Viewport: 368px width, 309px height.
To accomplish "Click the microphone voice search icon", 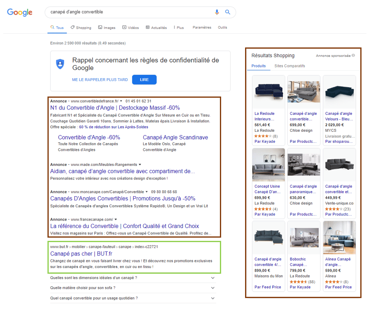I will 217,12.
